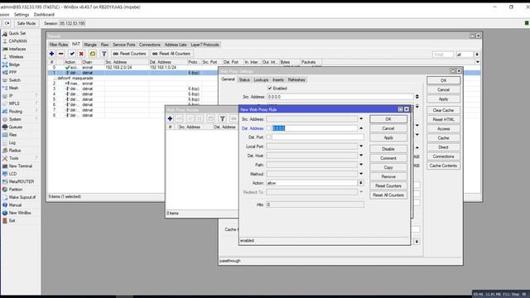Toggle Enabled checkbox in Web Proxy Settings
The width and height of the screenshot is (530, 298).
270,89
